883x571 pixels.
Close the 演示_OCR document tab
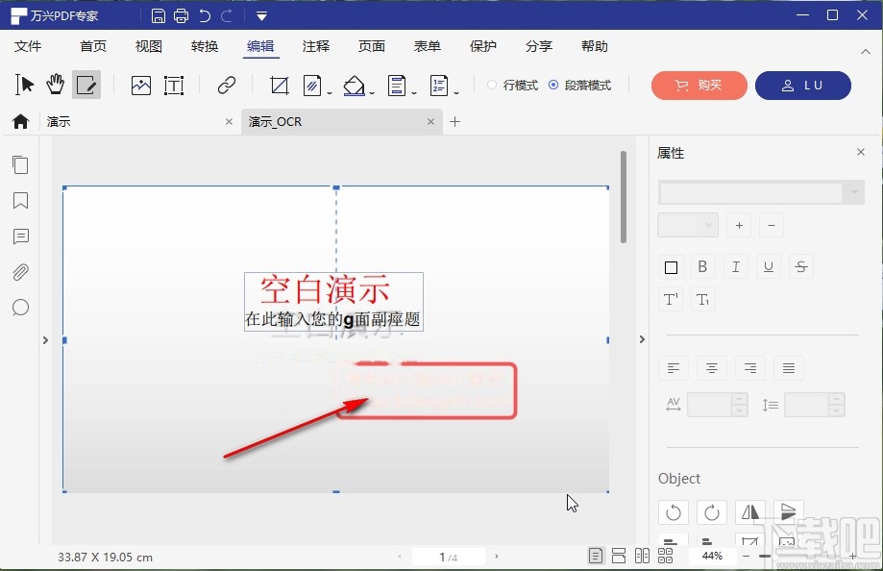430,121
